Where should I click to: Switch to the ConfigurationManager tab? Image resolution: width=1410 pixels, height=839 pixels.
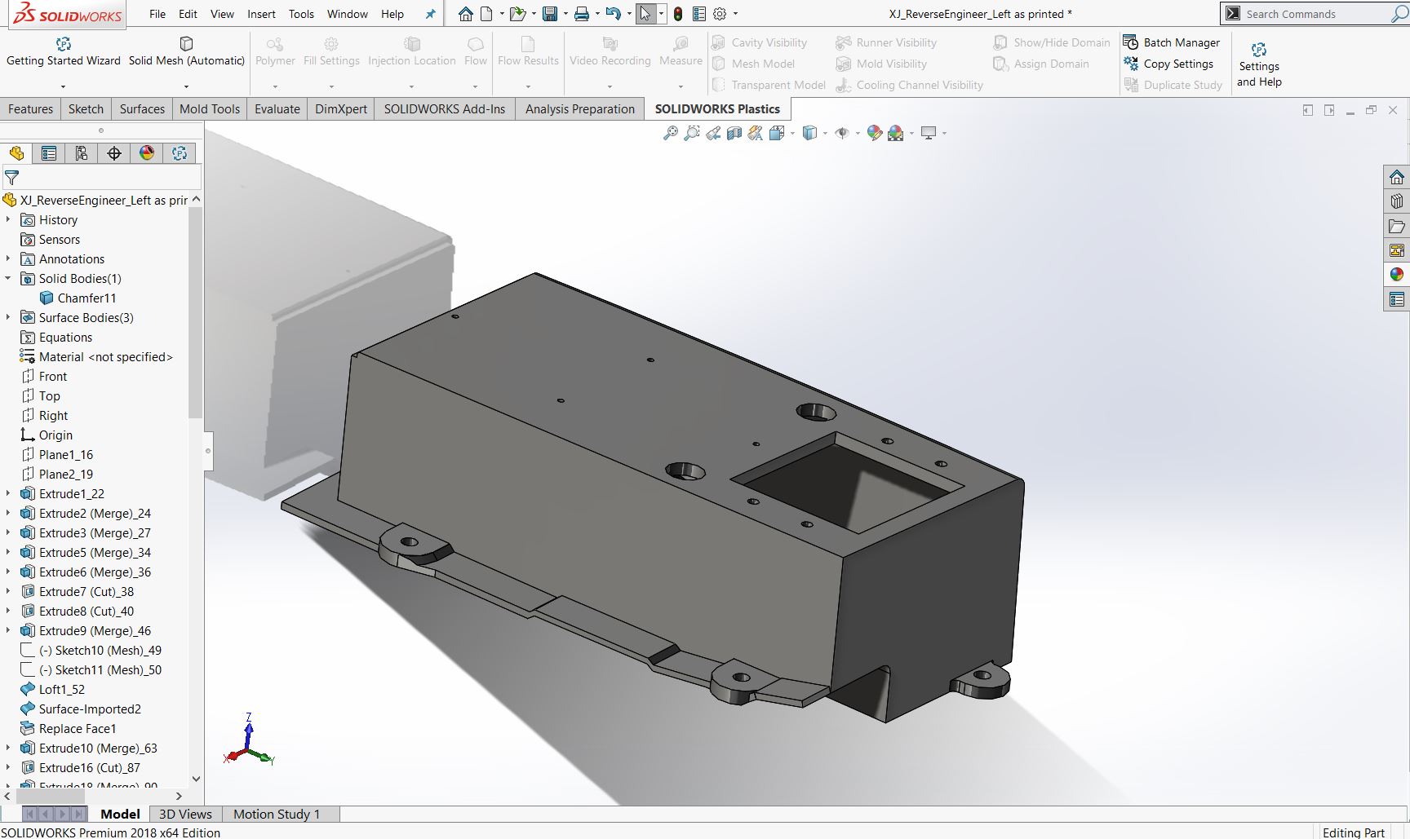click(x=82, y=153)
